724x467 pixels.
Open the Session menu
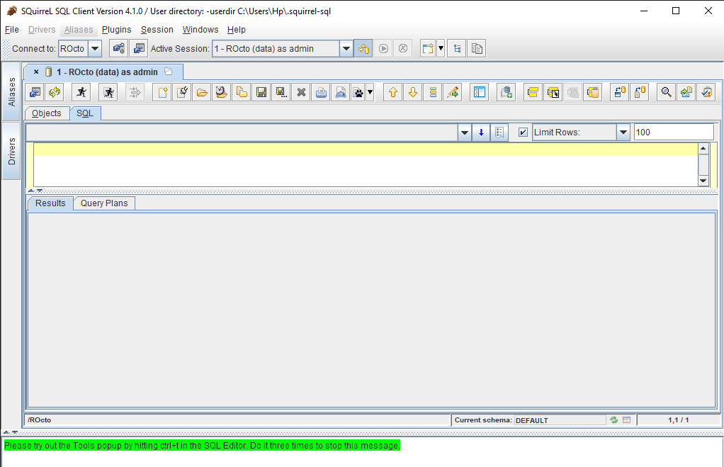[157, 30]
